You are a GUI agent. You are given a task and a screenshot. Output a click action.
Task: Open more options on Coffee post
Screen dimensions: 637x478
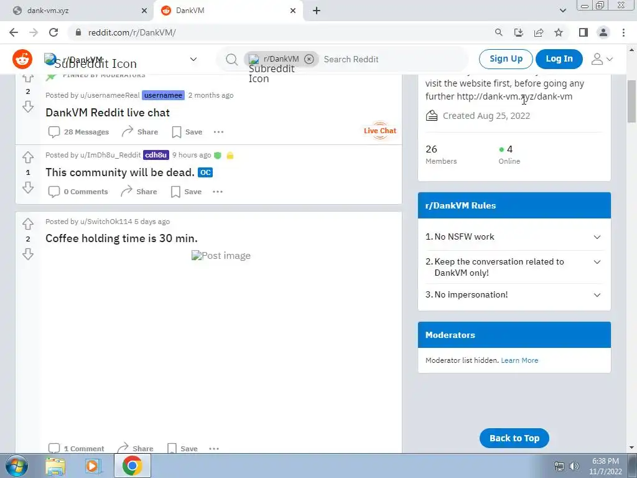(x=214, y=448)
